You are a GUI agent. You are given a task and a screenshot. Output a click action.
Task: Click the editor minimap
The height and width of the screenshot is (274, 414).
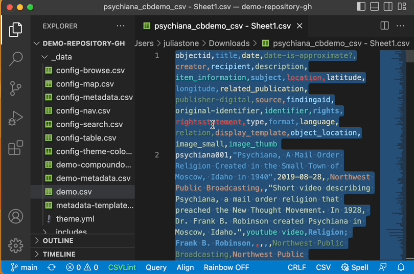click(x=393, y=155)
